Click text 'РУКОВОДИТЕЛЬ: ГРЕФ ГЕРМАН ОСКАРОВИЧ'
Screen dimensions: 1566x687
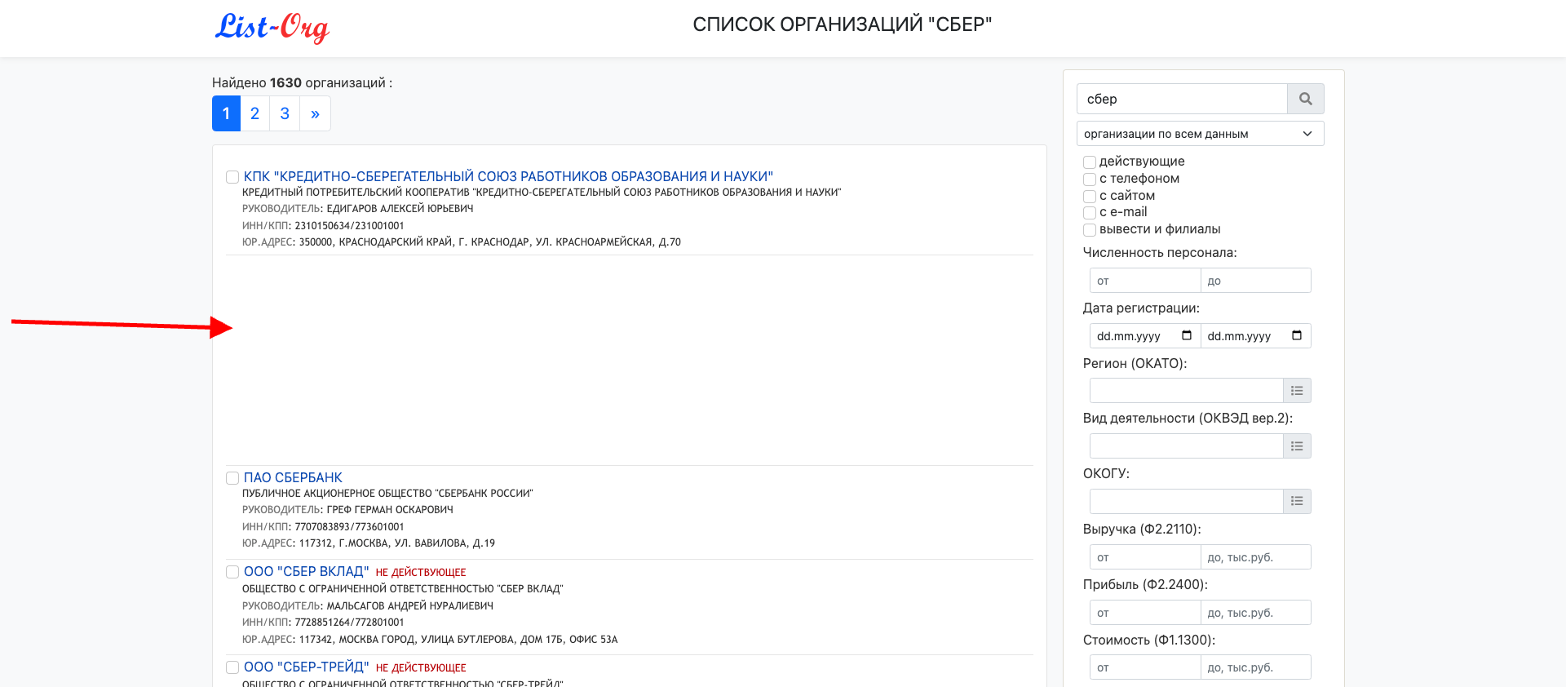click(347, 510)
